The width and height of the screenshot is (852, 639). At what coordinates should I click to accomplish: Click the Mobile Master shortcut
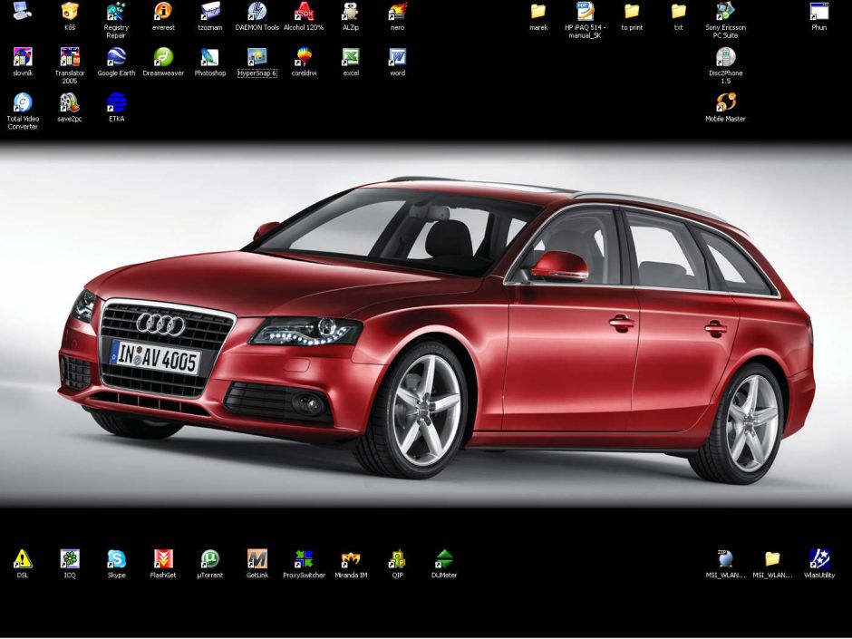(725, 103)
